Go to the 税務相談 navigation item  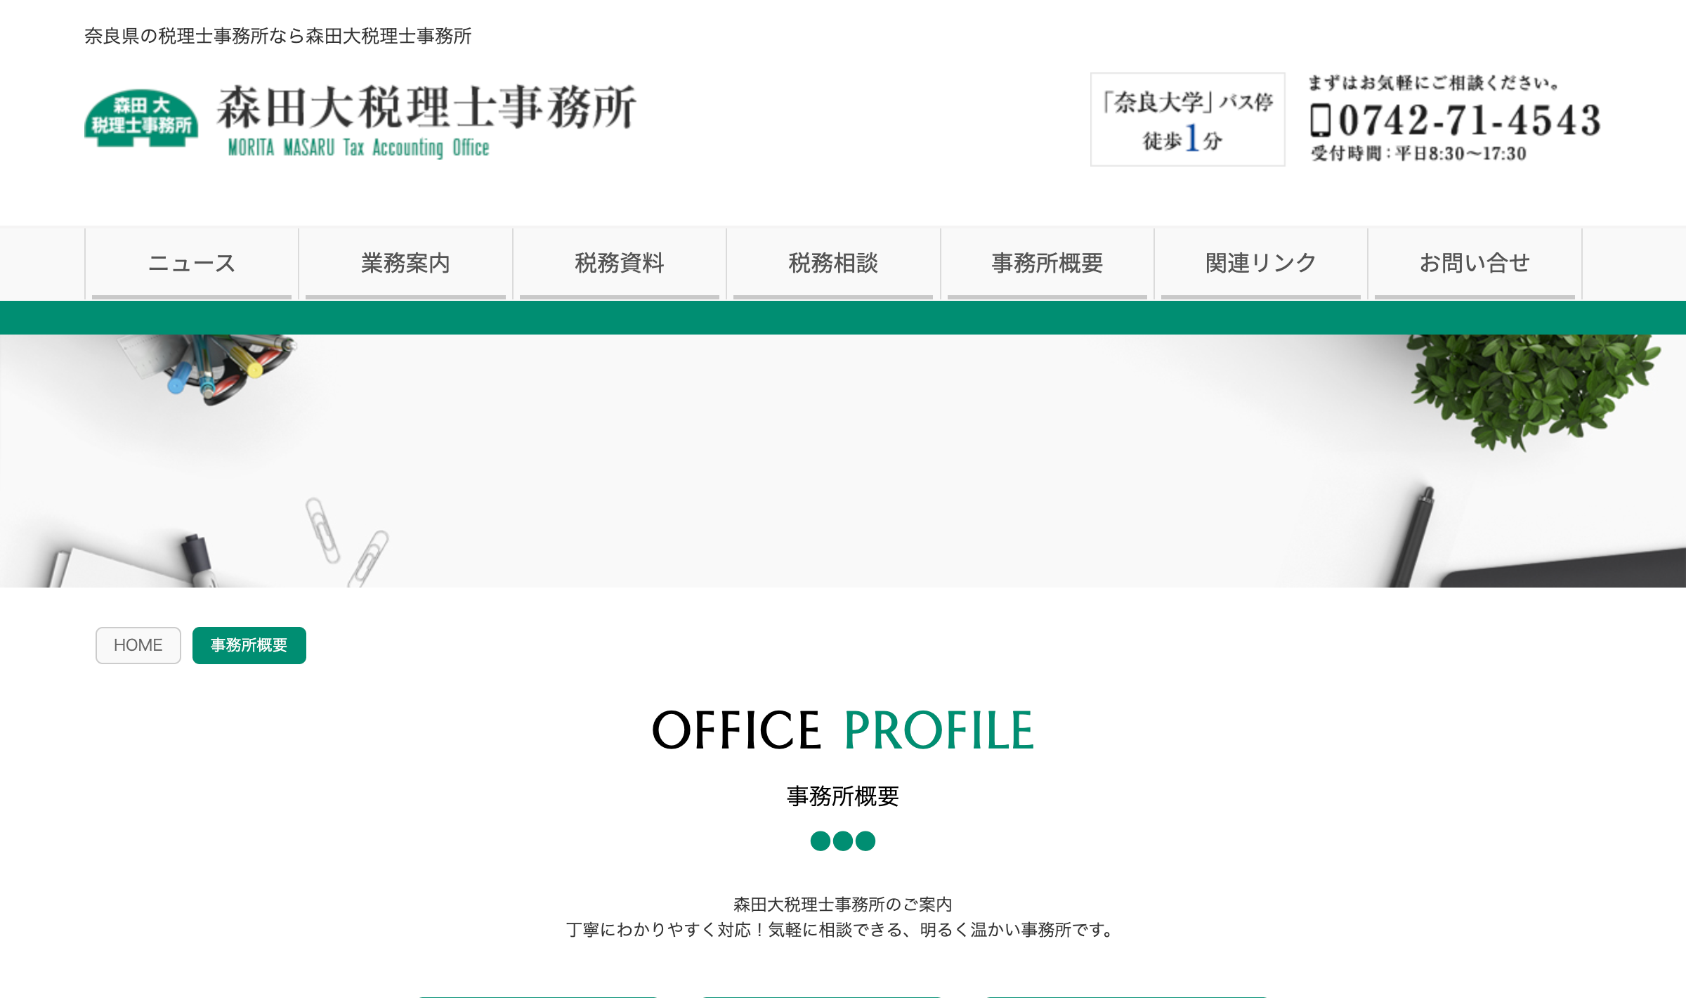[833, 263]
